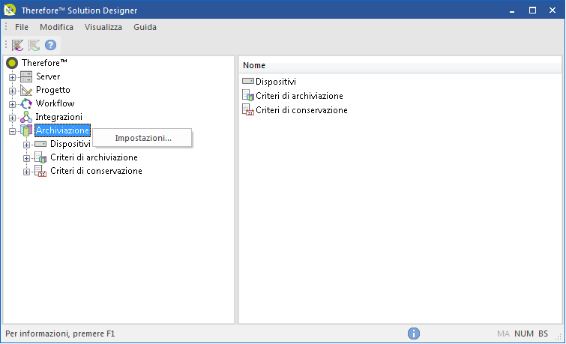Open the Guida menu
566x344 pixels.
click(x=145, y=27)
